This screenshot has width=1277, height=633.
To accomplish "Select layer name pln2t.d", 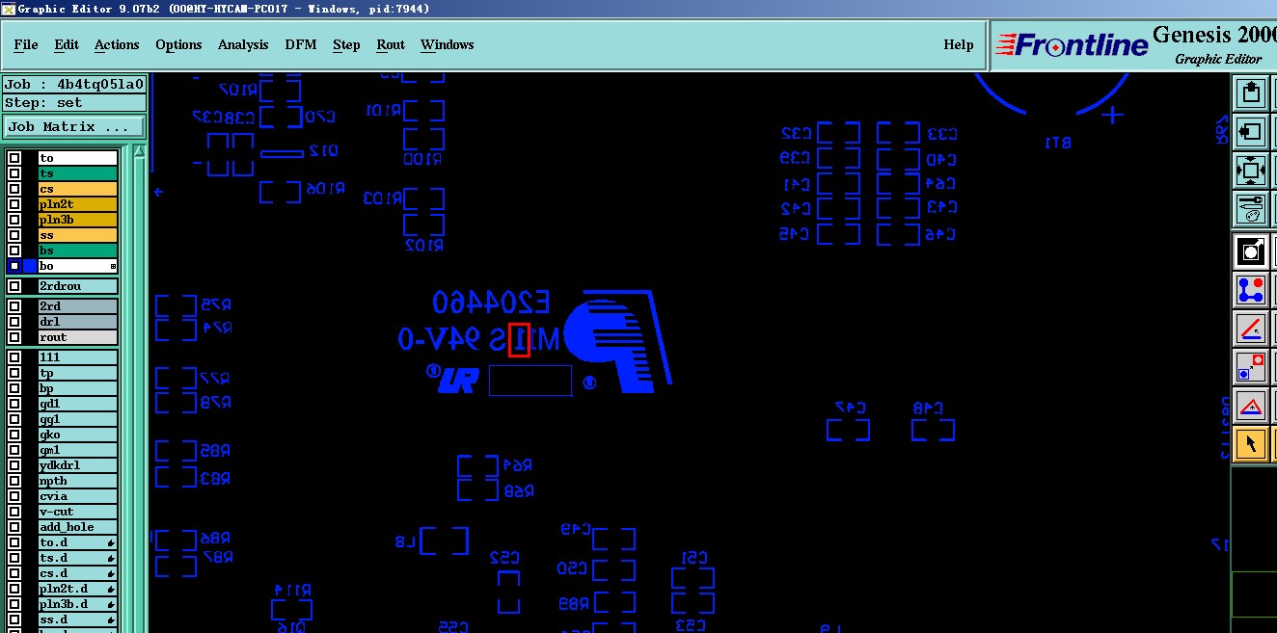I will pos(77,589).
